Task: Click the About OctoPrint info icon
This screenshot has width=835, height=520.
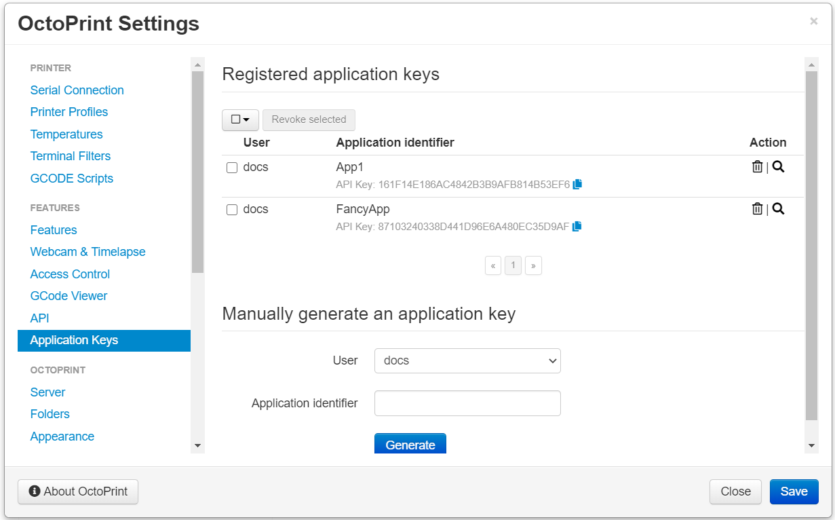Action: coord(35,491)
